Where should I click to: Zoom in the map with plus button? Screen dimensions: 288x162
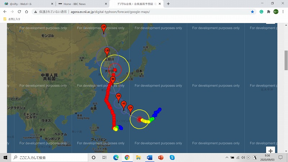[x=271, y=150]
